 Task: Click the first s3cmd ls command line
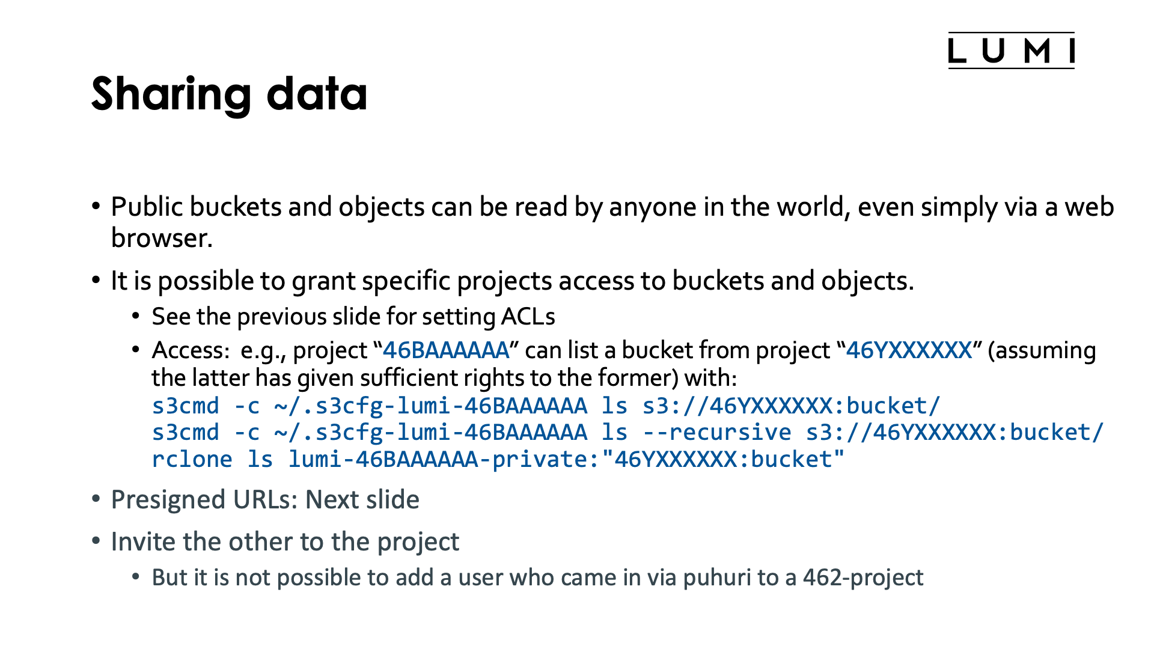click(x=546, y=406)
